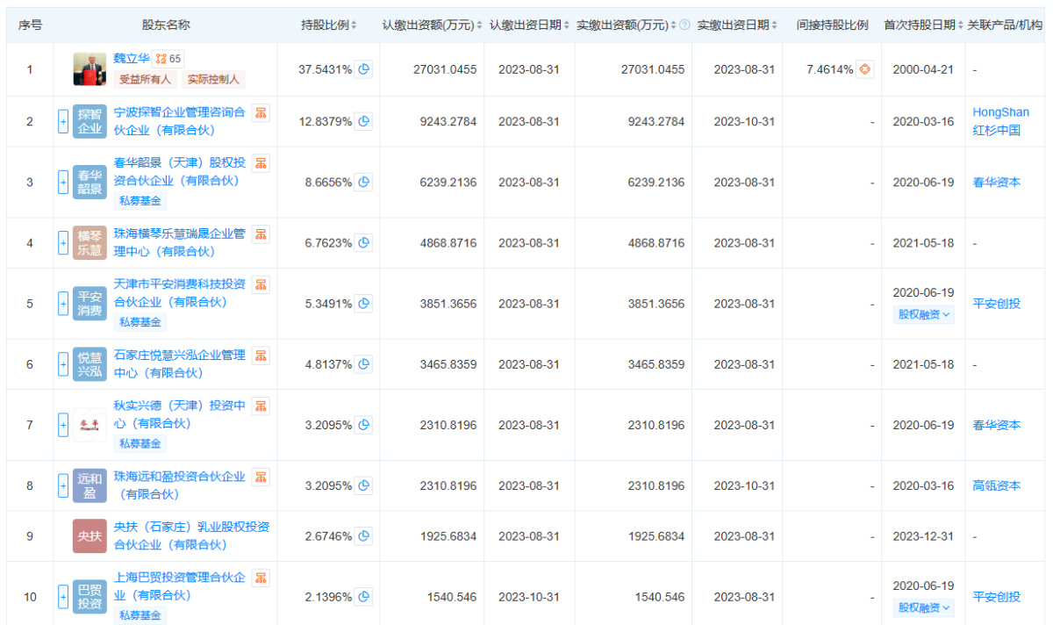
Task: Click the 远和盈 logo thumbnail
Action: pos(90,485)
